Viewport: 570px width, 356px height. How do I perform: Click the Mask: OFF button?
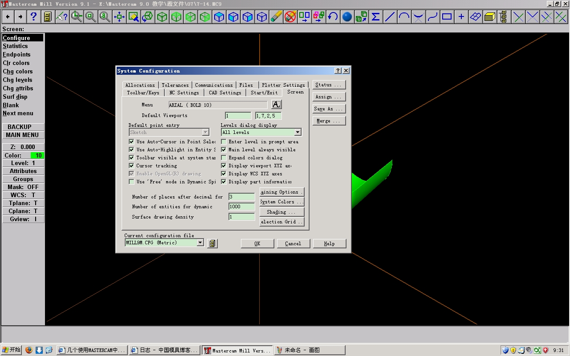[x=23, y=187]
